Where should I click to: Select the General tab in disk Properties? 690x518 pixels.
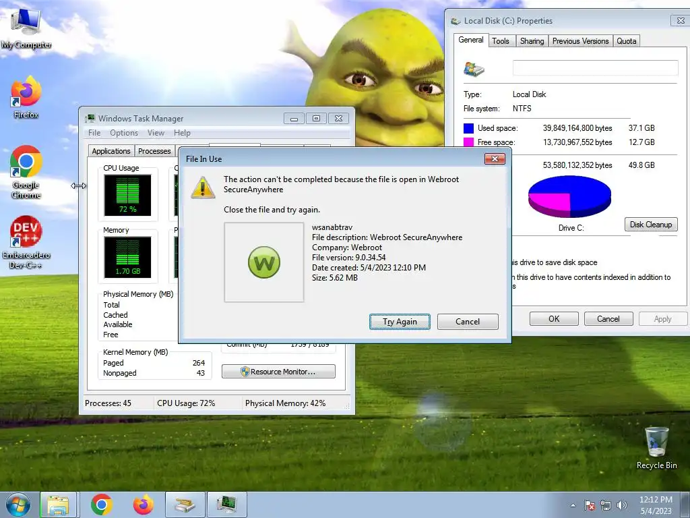[471, 40]
